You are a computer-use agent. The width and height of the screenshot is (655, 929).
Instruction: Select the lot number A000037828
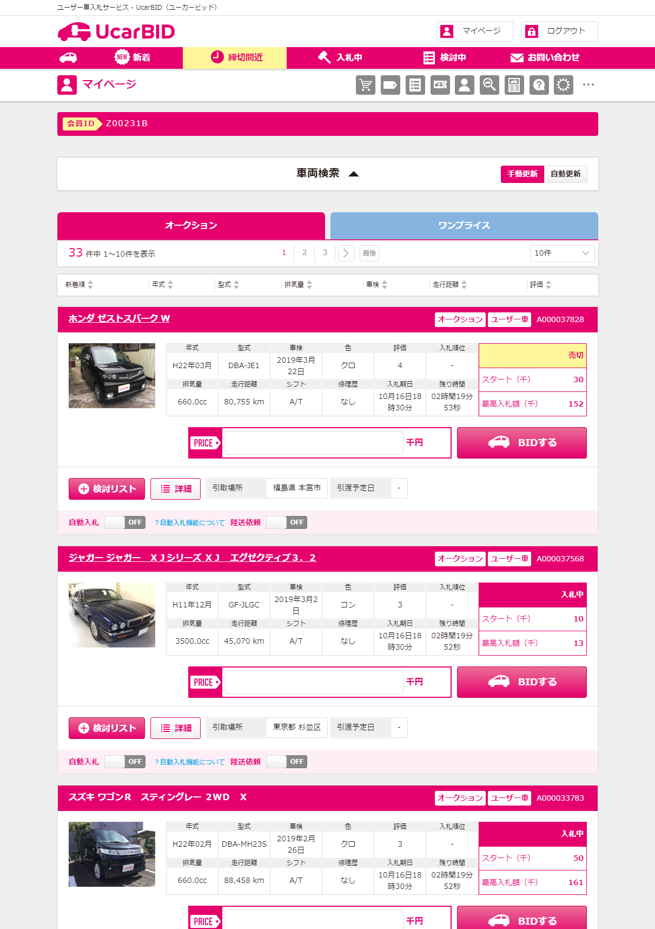[560, 319]
